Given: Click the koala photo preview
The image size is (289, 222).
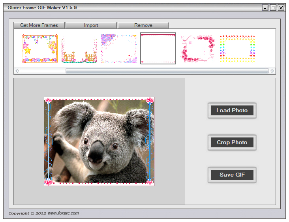Looking at the screenshot, I should tap(99, 141).
